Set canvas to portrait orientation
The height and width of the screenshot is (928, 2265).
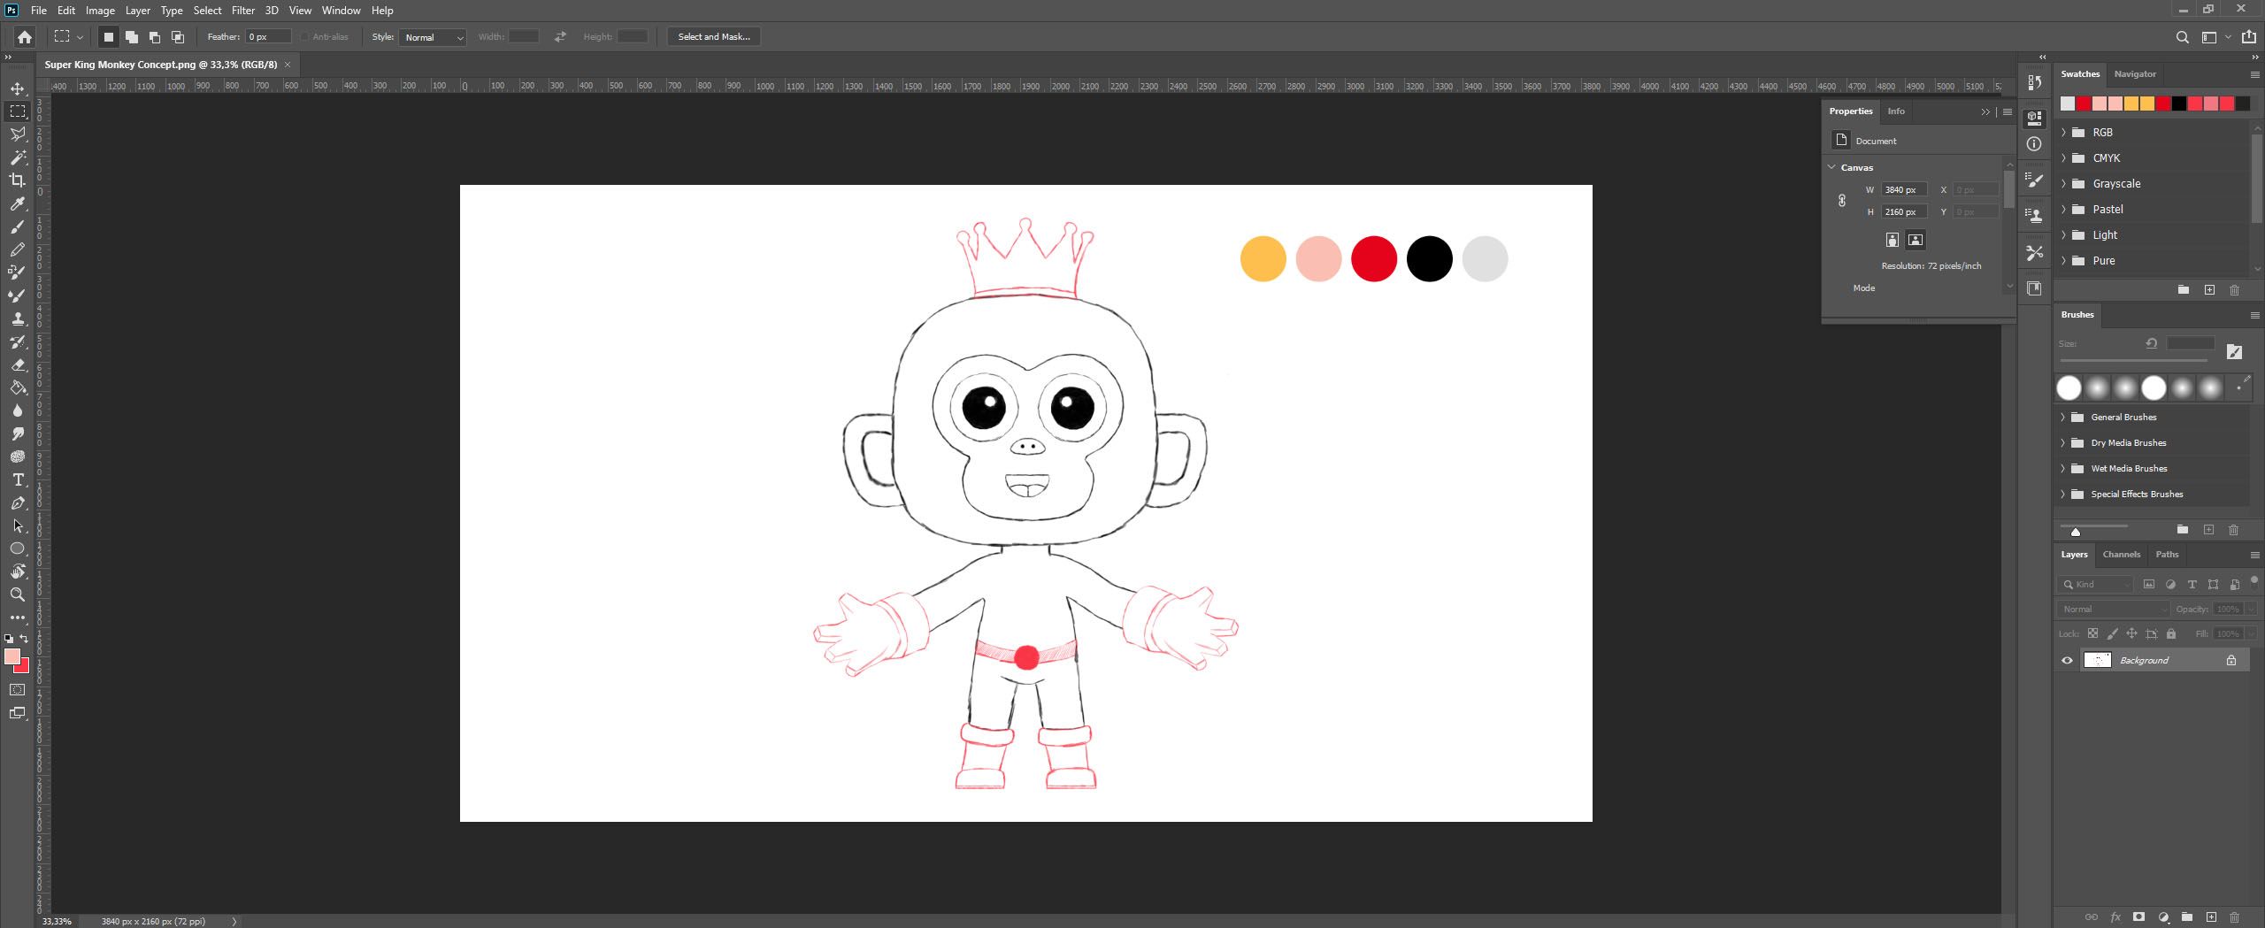[x=1892, y=240]
